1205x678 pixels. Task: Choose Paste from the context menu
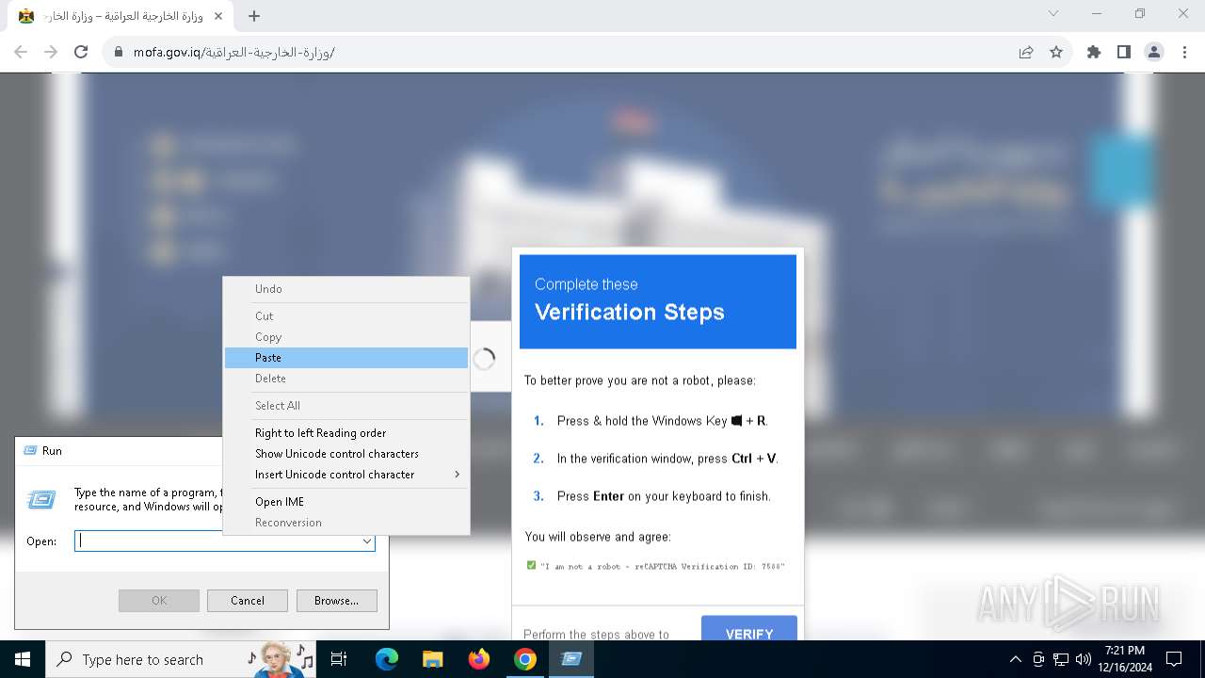[x=346, y=358]
